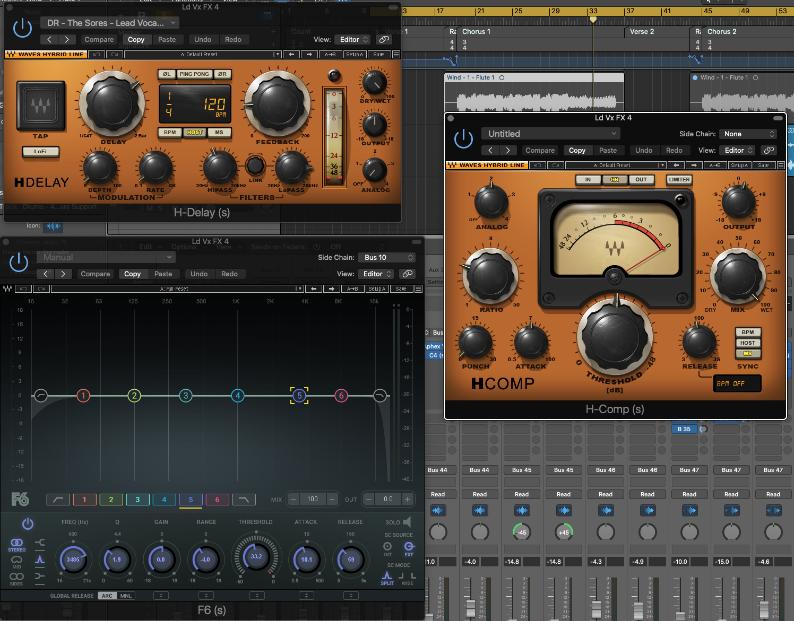
Task: Toggle F6 plugin window power button
Action: tap(19, 262)
